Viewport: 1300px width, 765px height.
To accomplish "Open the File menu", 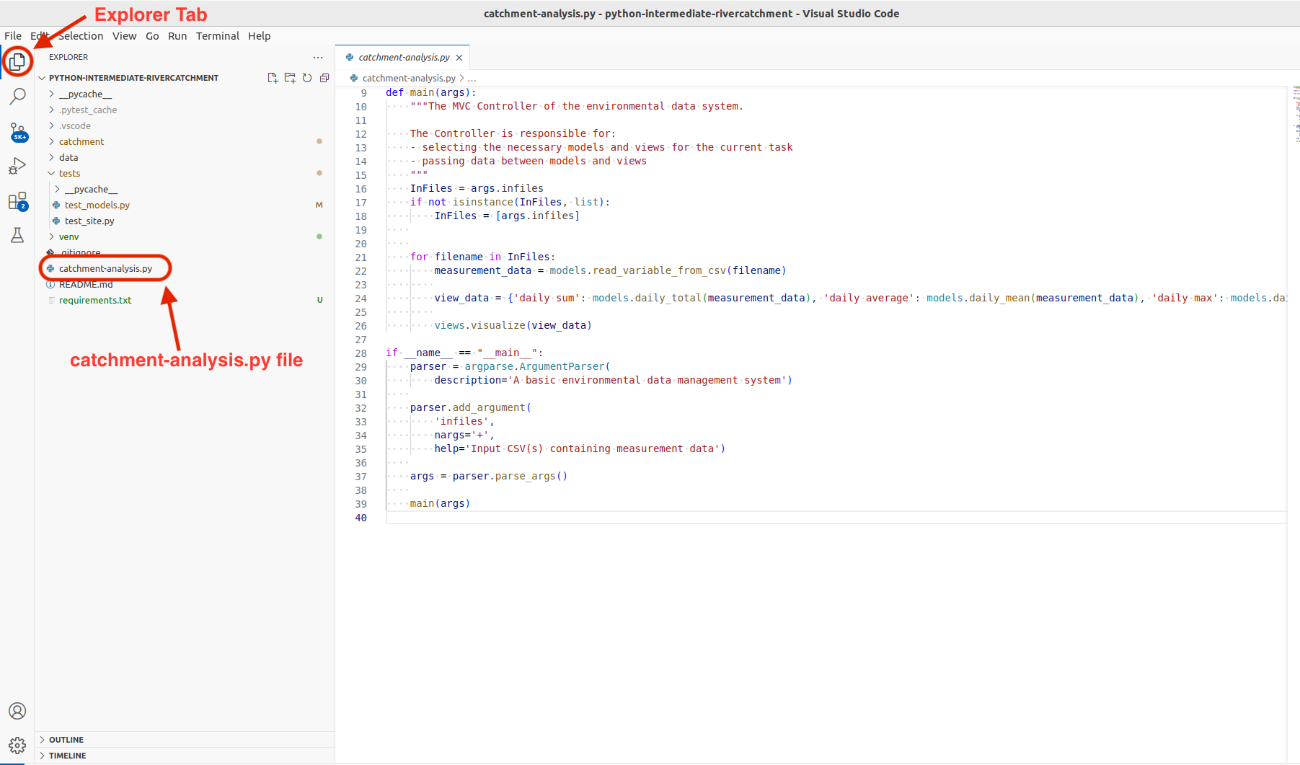I will [x=13, y=36].
